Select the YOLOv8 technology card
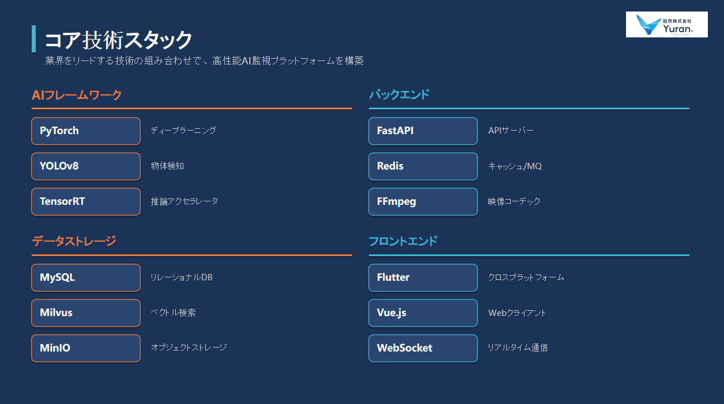 point(86,166)
